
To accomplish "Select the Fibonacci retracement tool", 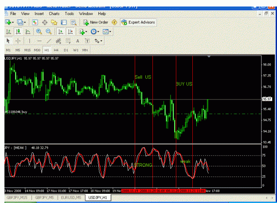I will 68,41.
